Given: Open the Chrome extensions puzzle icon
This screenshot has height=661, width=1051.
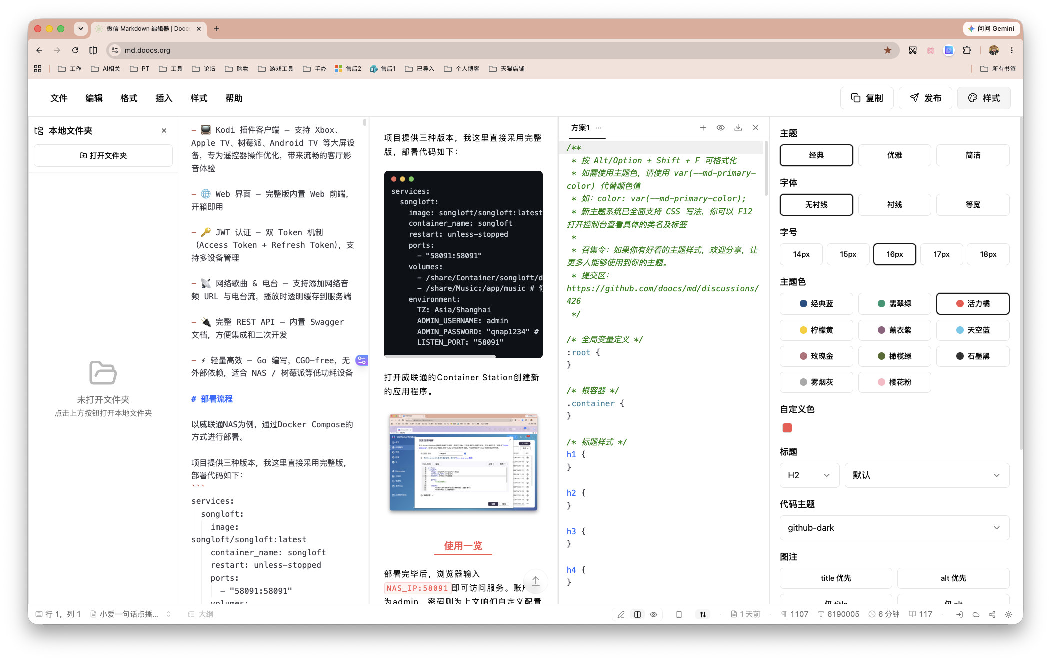Looking at the screenshot, I should point(967,50).
